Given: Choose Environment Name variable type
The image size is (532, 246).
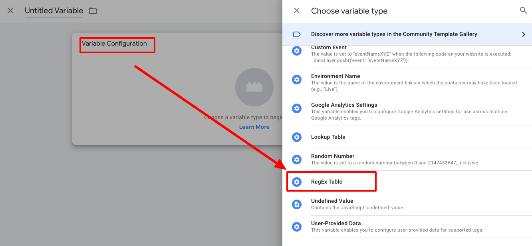Looking at the screenshot, I should click(407, 83).
